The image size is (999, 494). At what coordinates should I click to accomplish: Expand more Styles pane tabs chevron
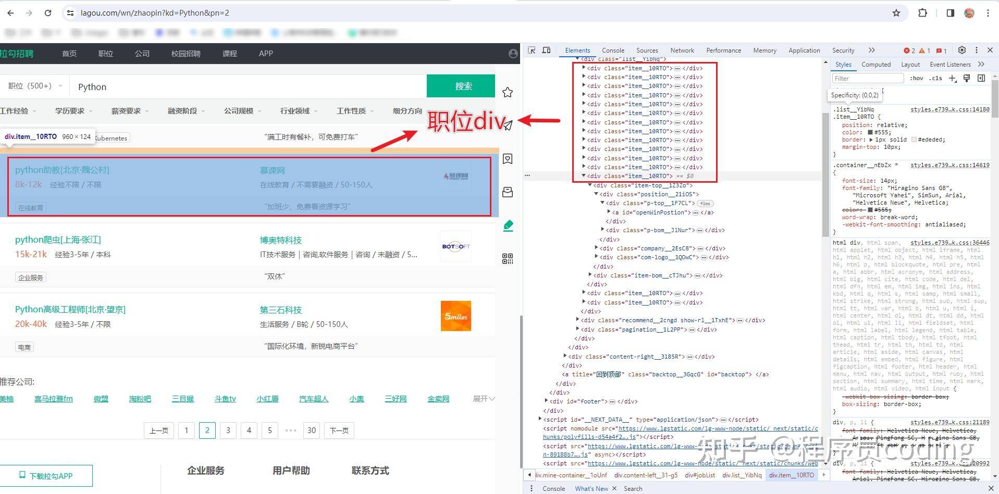pos(981,65)
